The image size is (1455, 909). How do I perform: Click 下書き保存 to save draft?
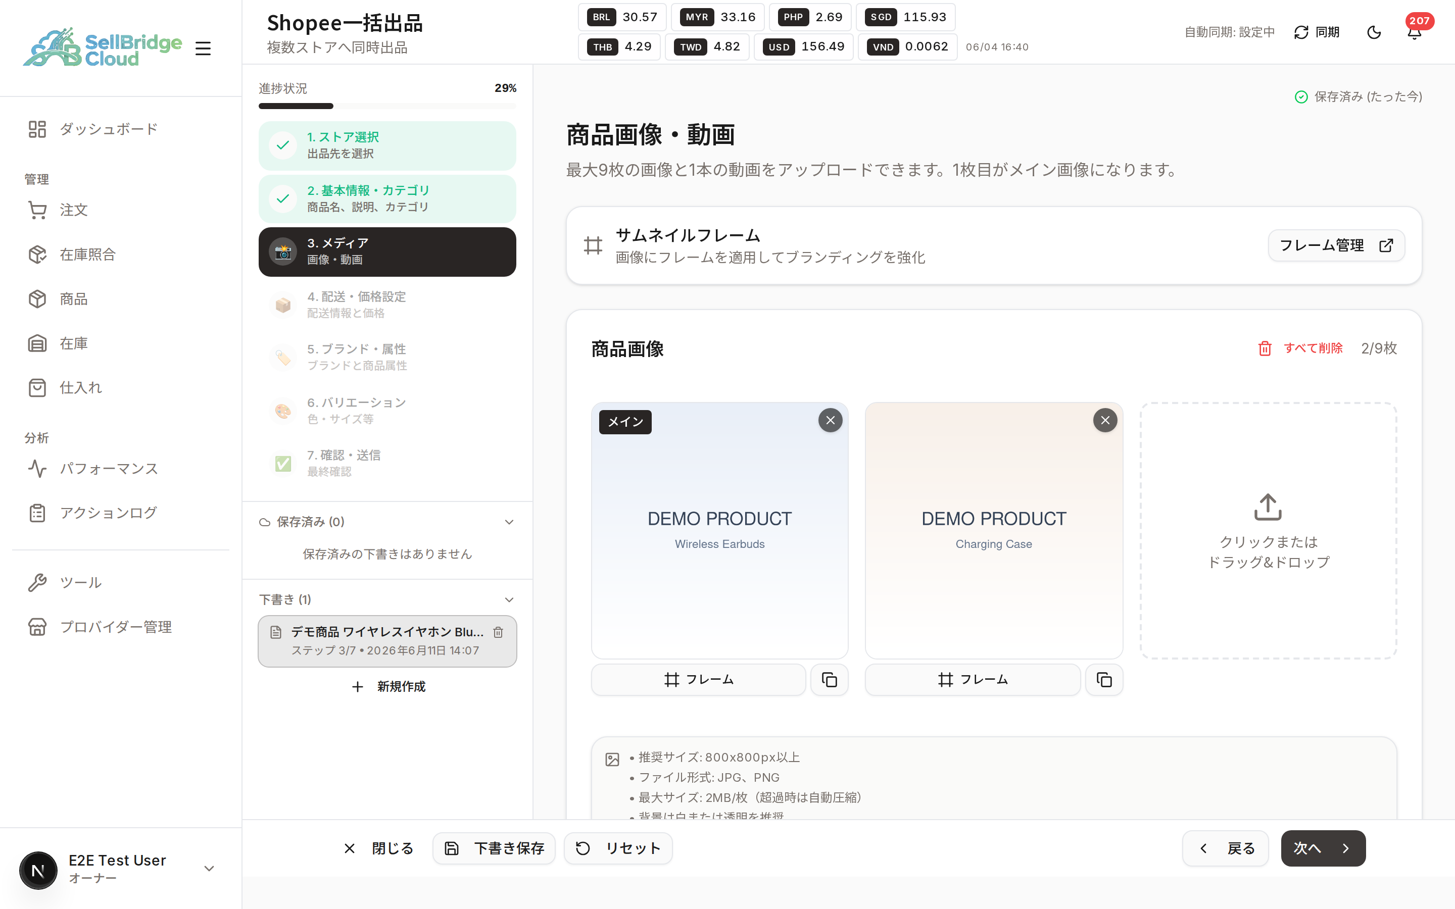[494, 848]
